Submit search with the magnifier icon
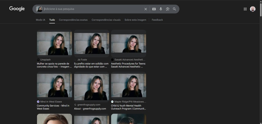The height and width of the screenshot is (124, 262). (x=174, y=9)
